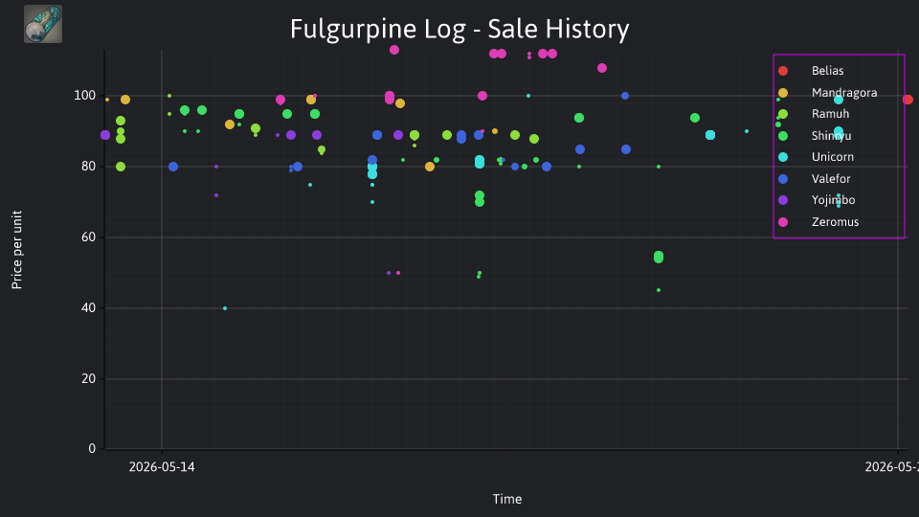
Task: Click the chart title Fulgurpine Log - Sale History
Action: click(x=459, y=30)
